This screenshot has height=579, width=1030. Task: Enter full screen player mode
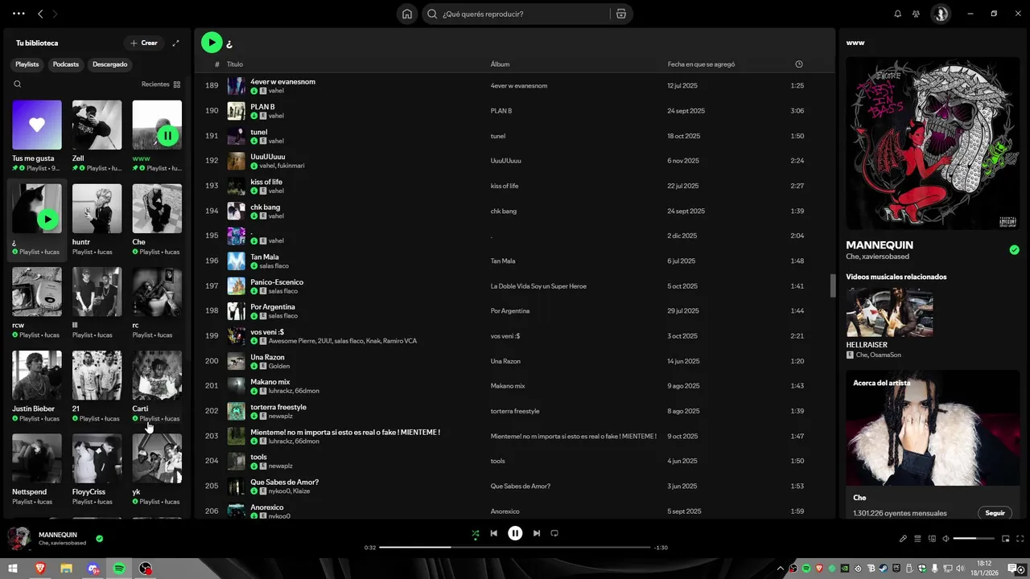point(1020,539)
